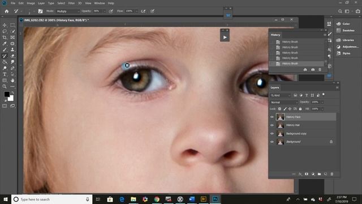Select the Hand tool

click(12, 80)
